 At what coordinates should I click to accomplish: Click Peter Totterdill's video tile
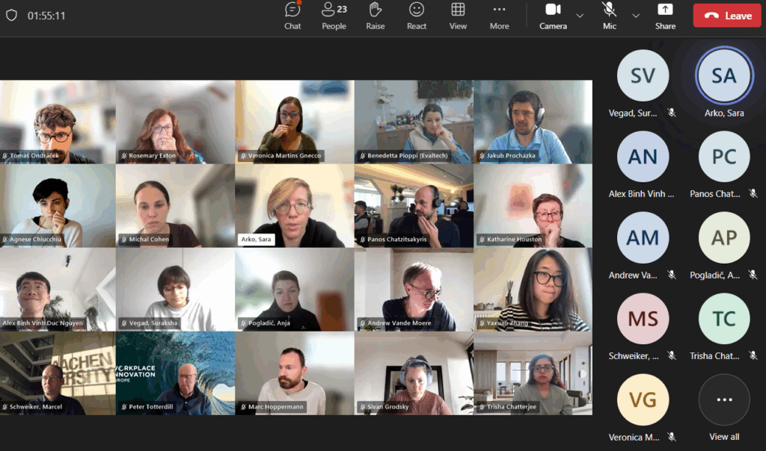pyautogui.click(x=175, y=373)
